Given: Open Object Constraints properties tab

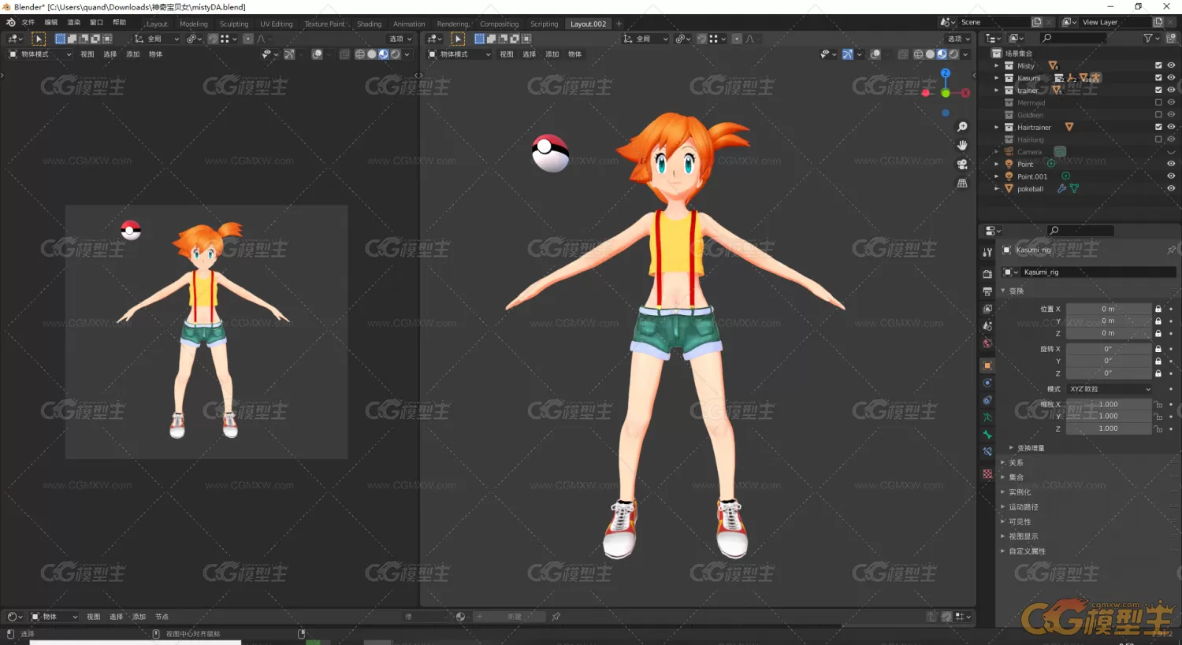Looking at the screenshot, I should (987, 400).
